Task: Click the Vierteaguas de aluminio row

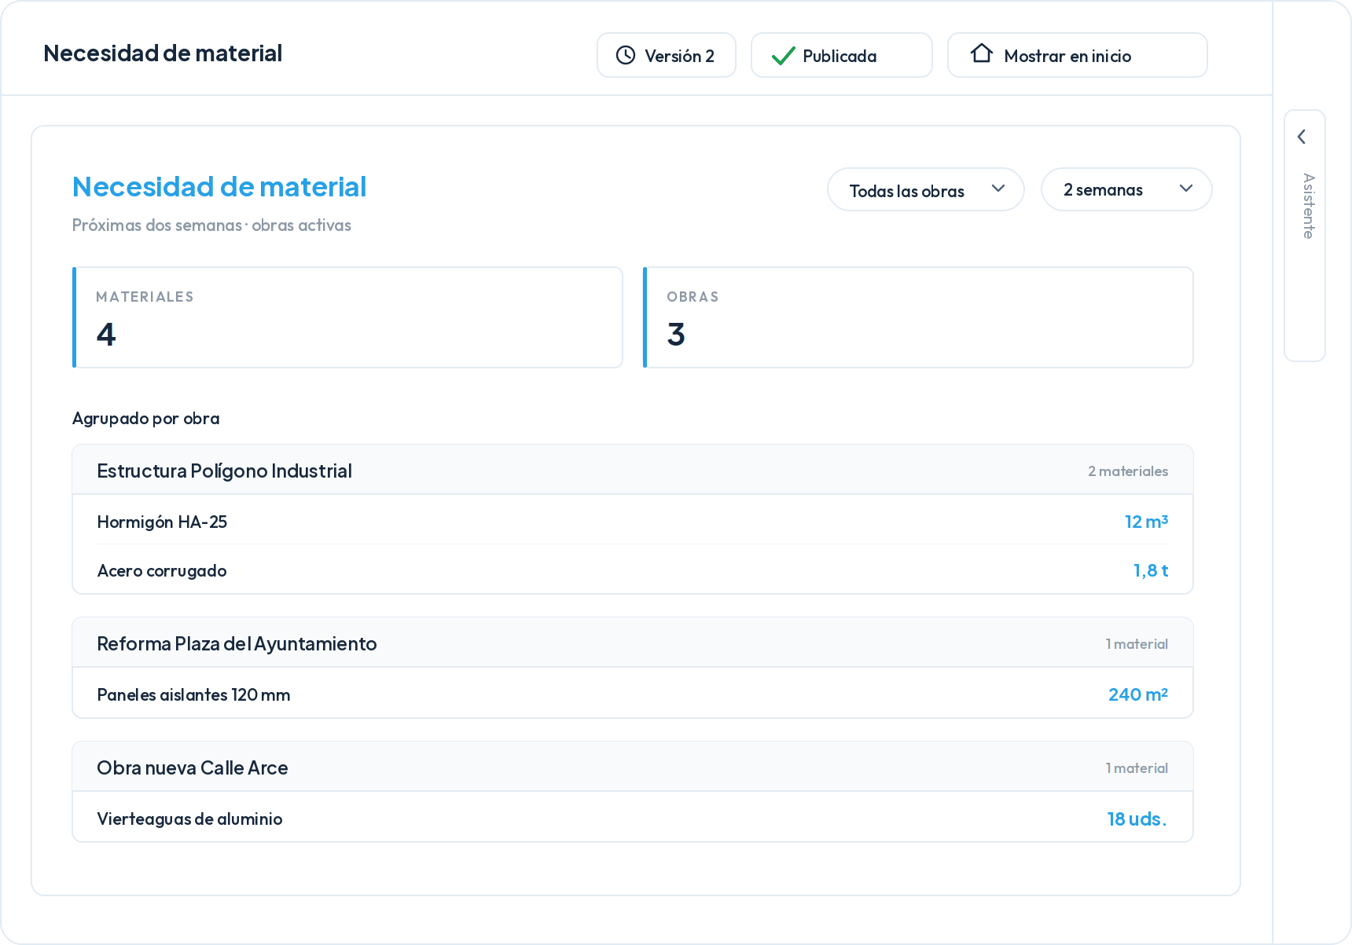Action: tap(633, 817)
